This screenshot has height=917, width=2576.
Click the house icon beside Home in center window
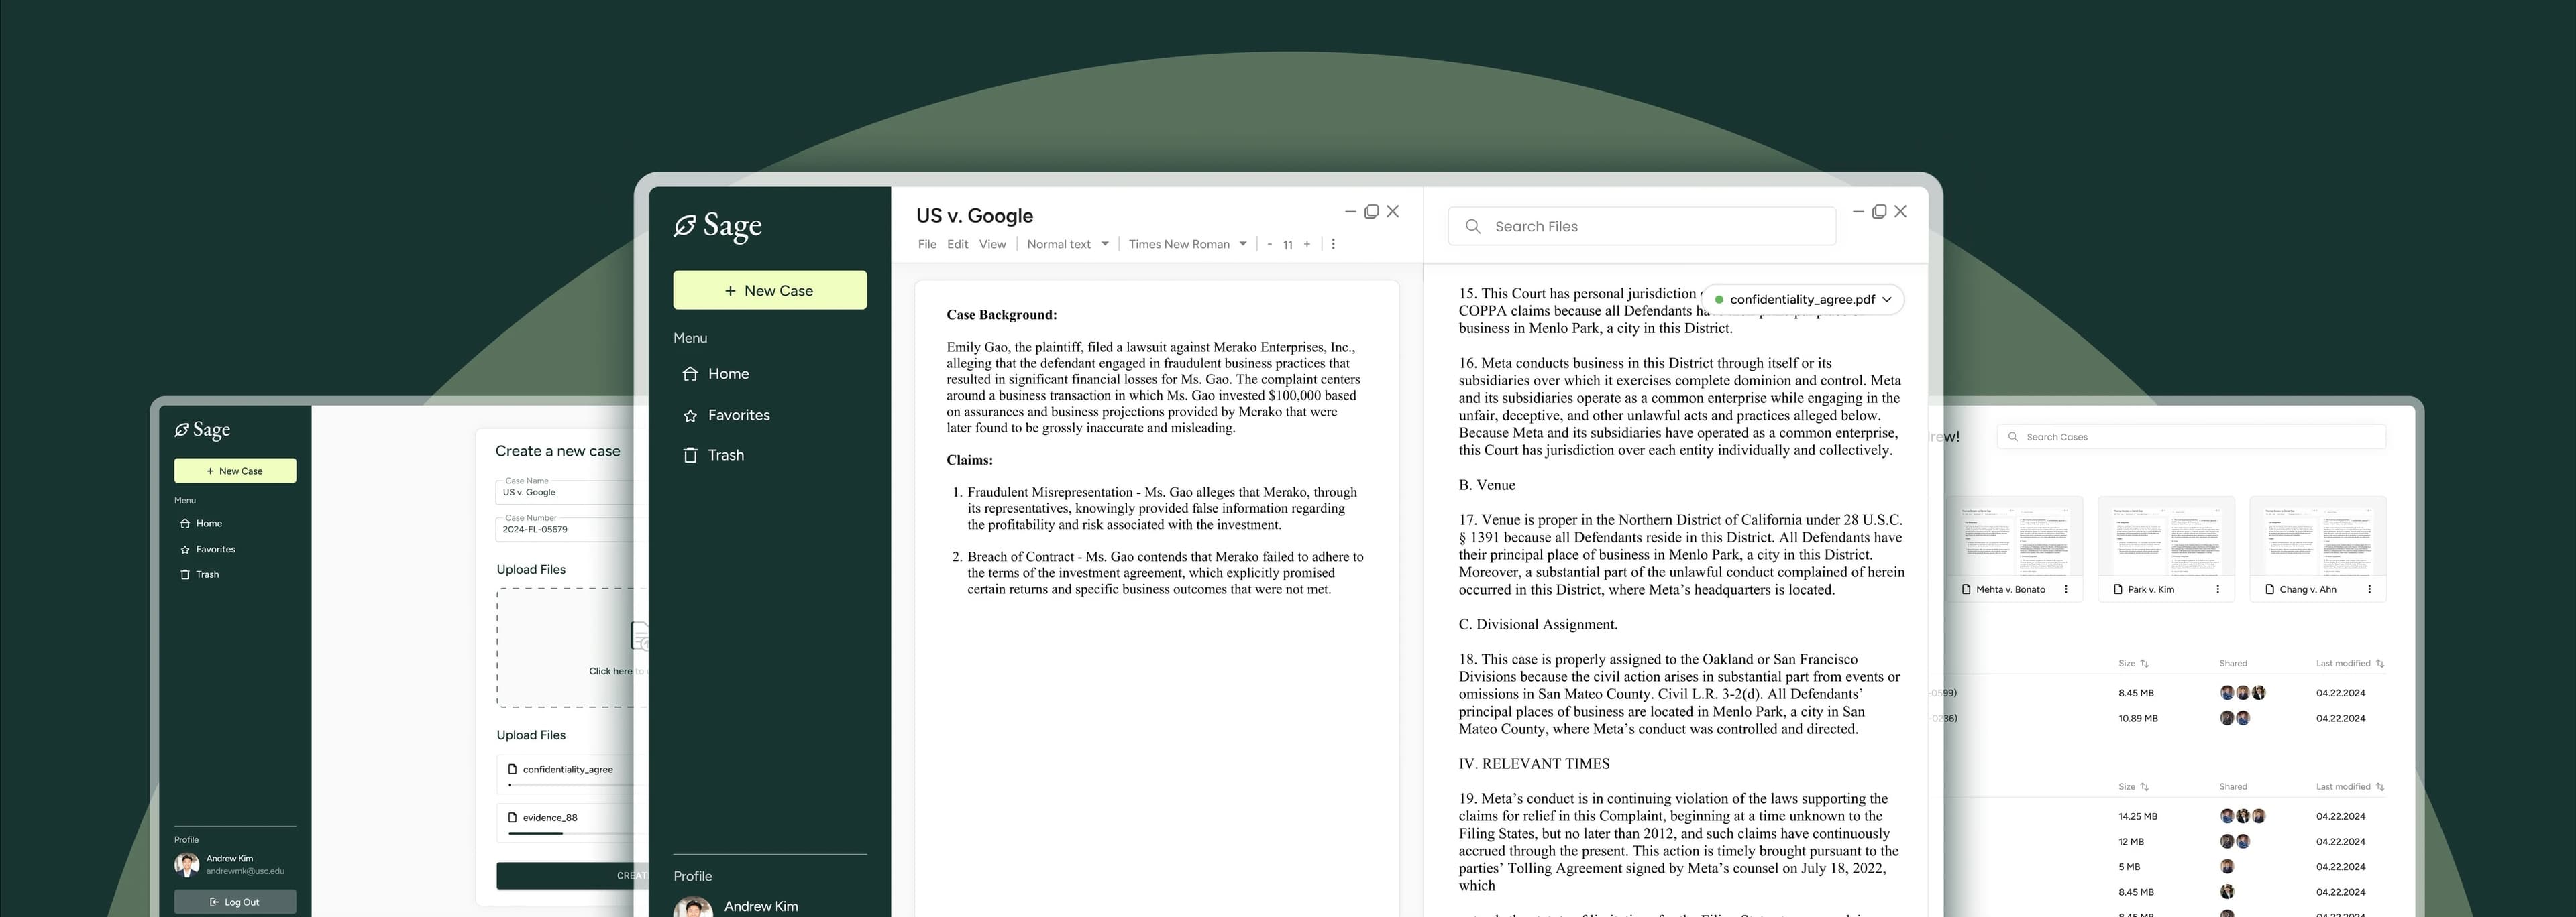click(690, 373)
